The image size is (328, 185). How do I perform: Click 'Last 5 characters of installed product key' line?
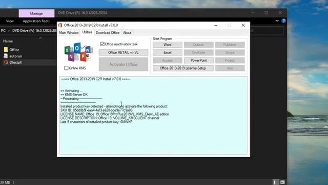96,122
